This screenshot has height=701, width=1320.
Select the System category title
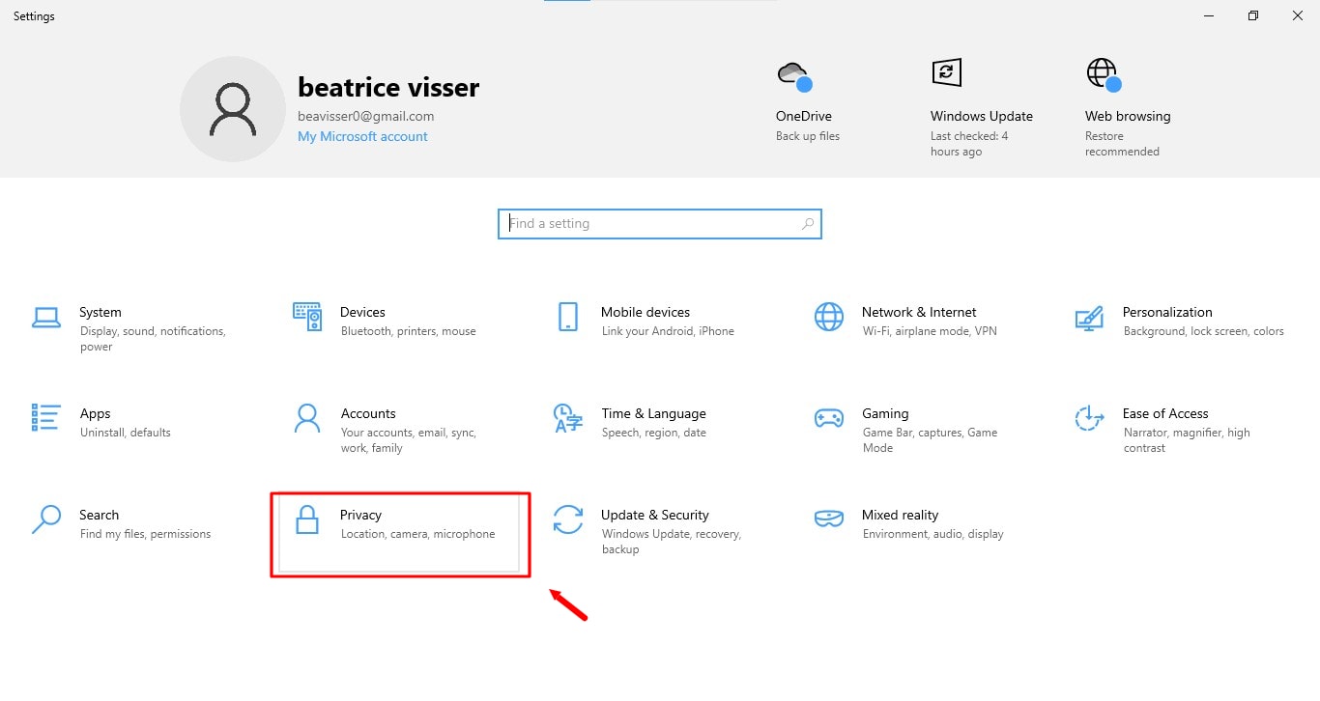click(100, 312)
